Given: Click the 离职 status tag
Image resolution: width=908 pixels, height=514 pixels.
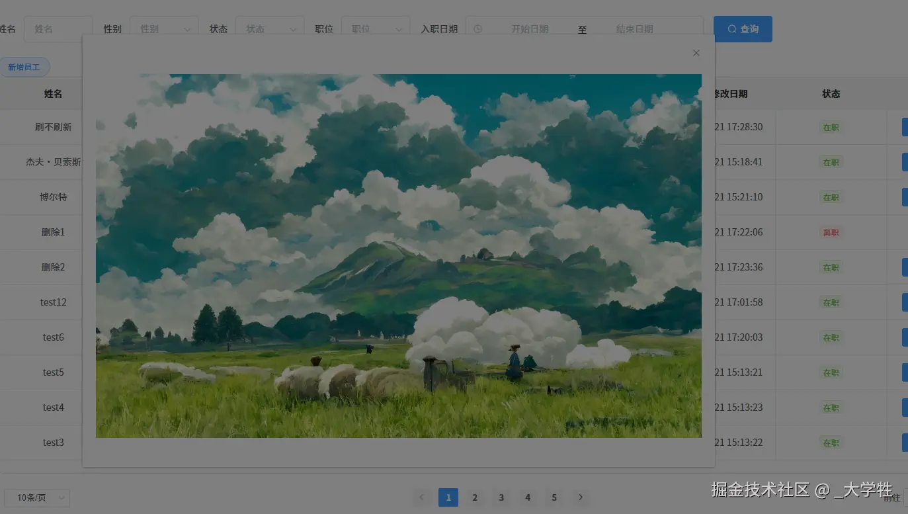Looking at the screenshot, I should point(831,232).
